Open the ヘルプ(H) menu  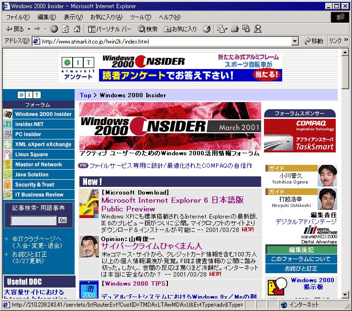170,17
